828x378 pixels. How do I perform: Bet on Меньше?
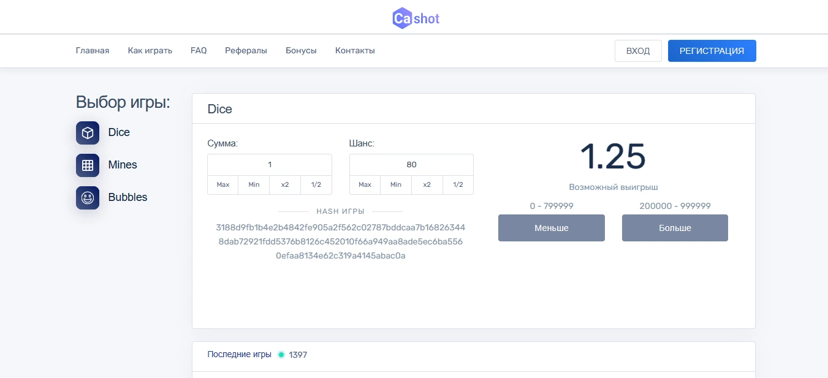pyautogui.click(x=551, y=228)
